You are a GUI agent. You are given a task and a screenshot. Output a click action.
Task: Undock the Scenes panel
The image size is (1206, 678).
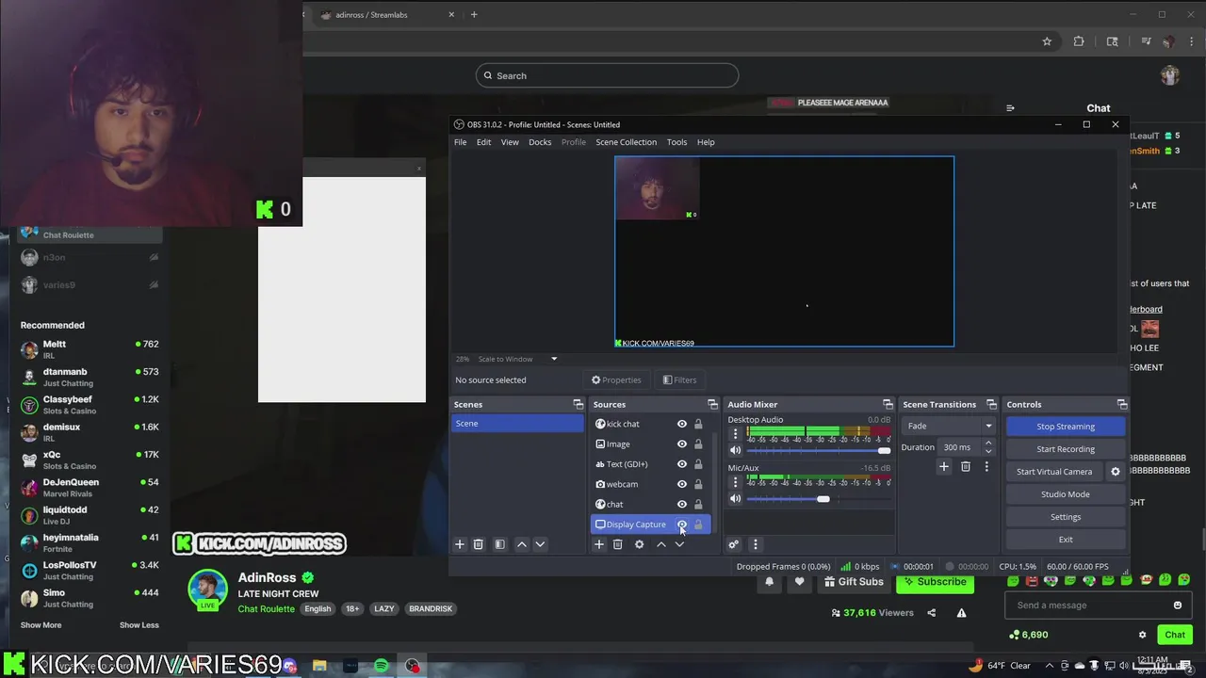pyautogui.click(x=579, y=404)
